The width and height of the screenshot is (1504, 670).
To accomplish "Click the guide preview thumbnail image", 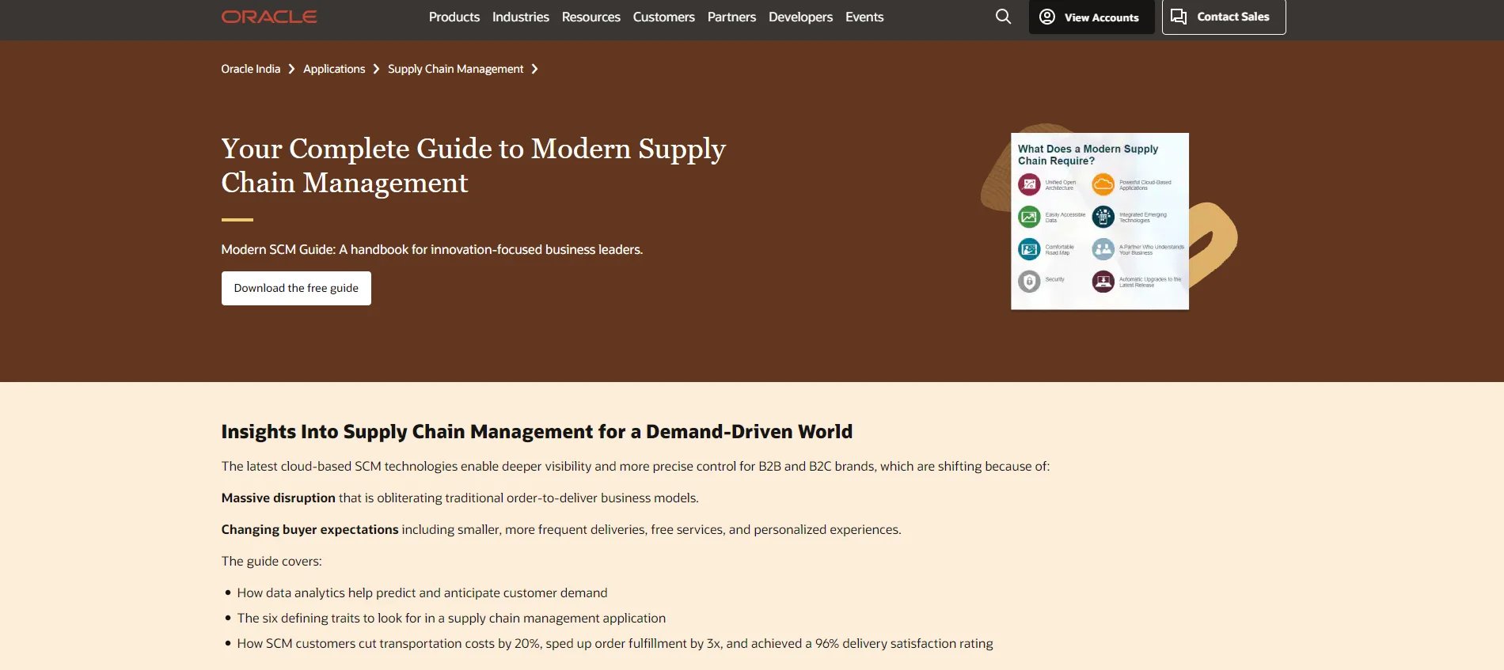I will click(1100, 221).
